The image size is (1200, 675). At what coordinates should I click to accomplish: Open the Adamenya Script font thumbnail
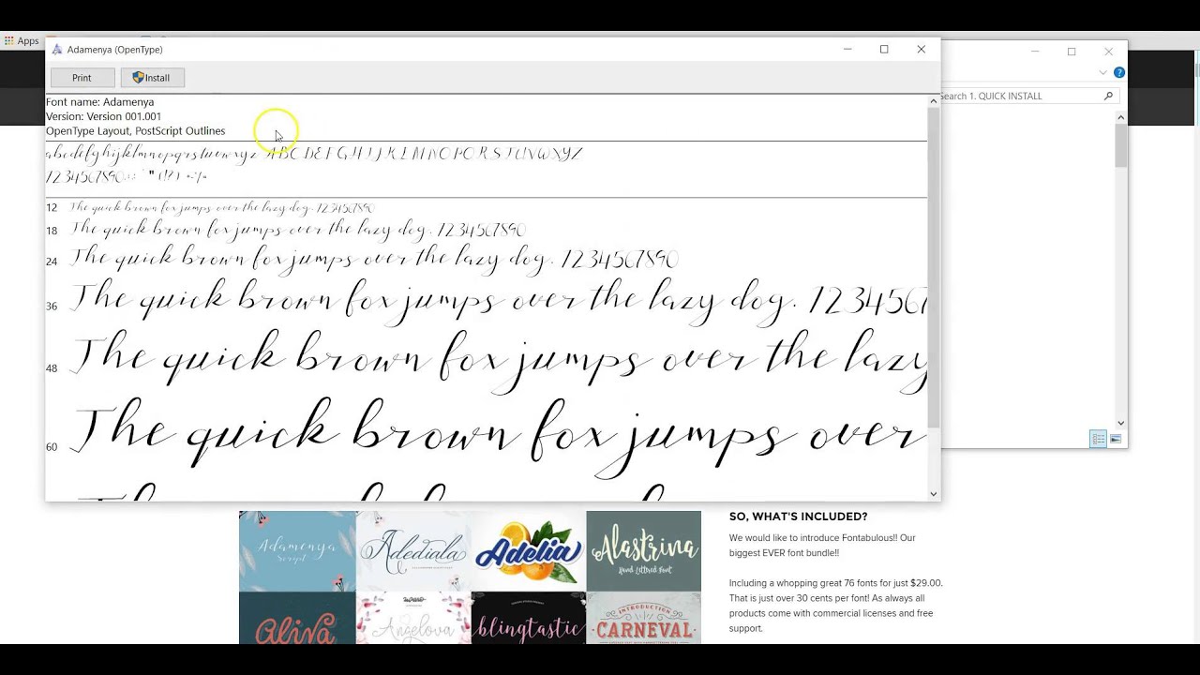[297, 551]
